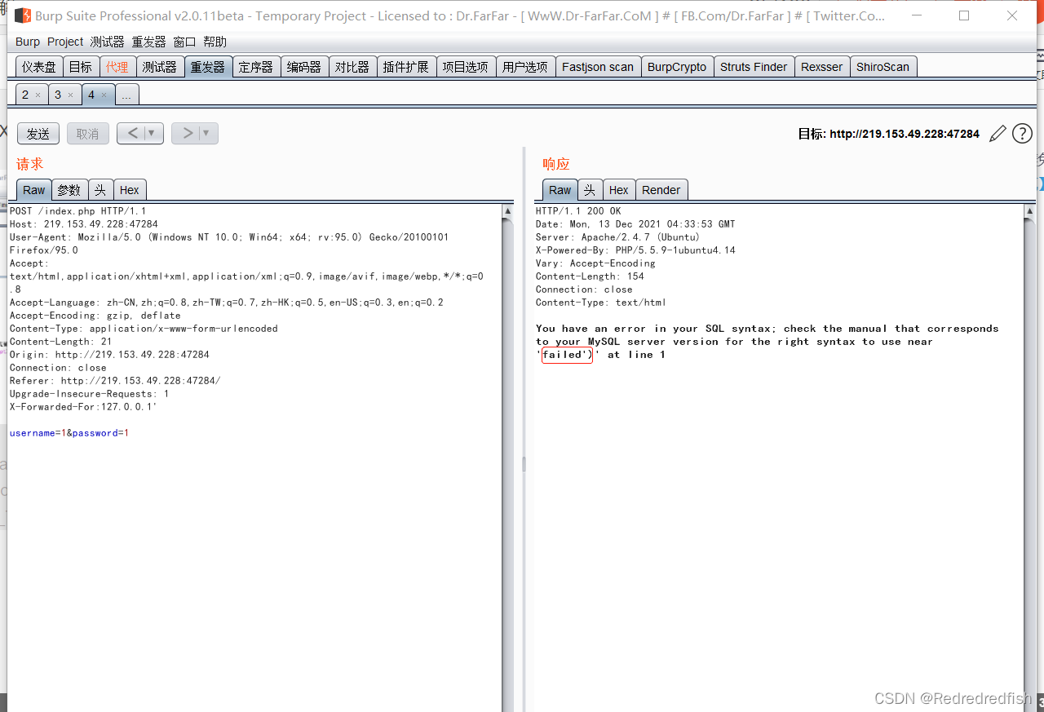Click the target URL http://219.153.49.228:47284 label

coord(905,134)
